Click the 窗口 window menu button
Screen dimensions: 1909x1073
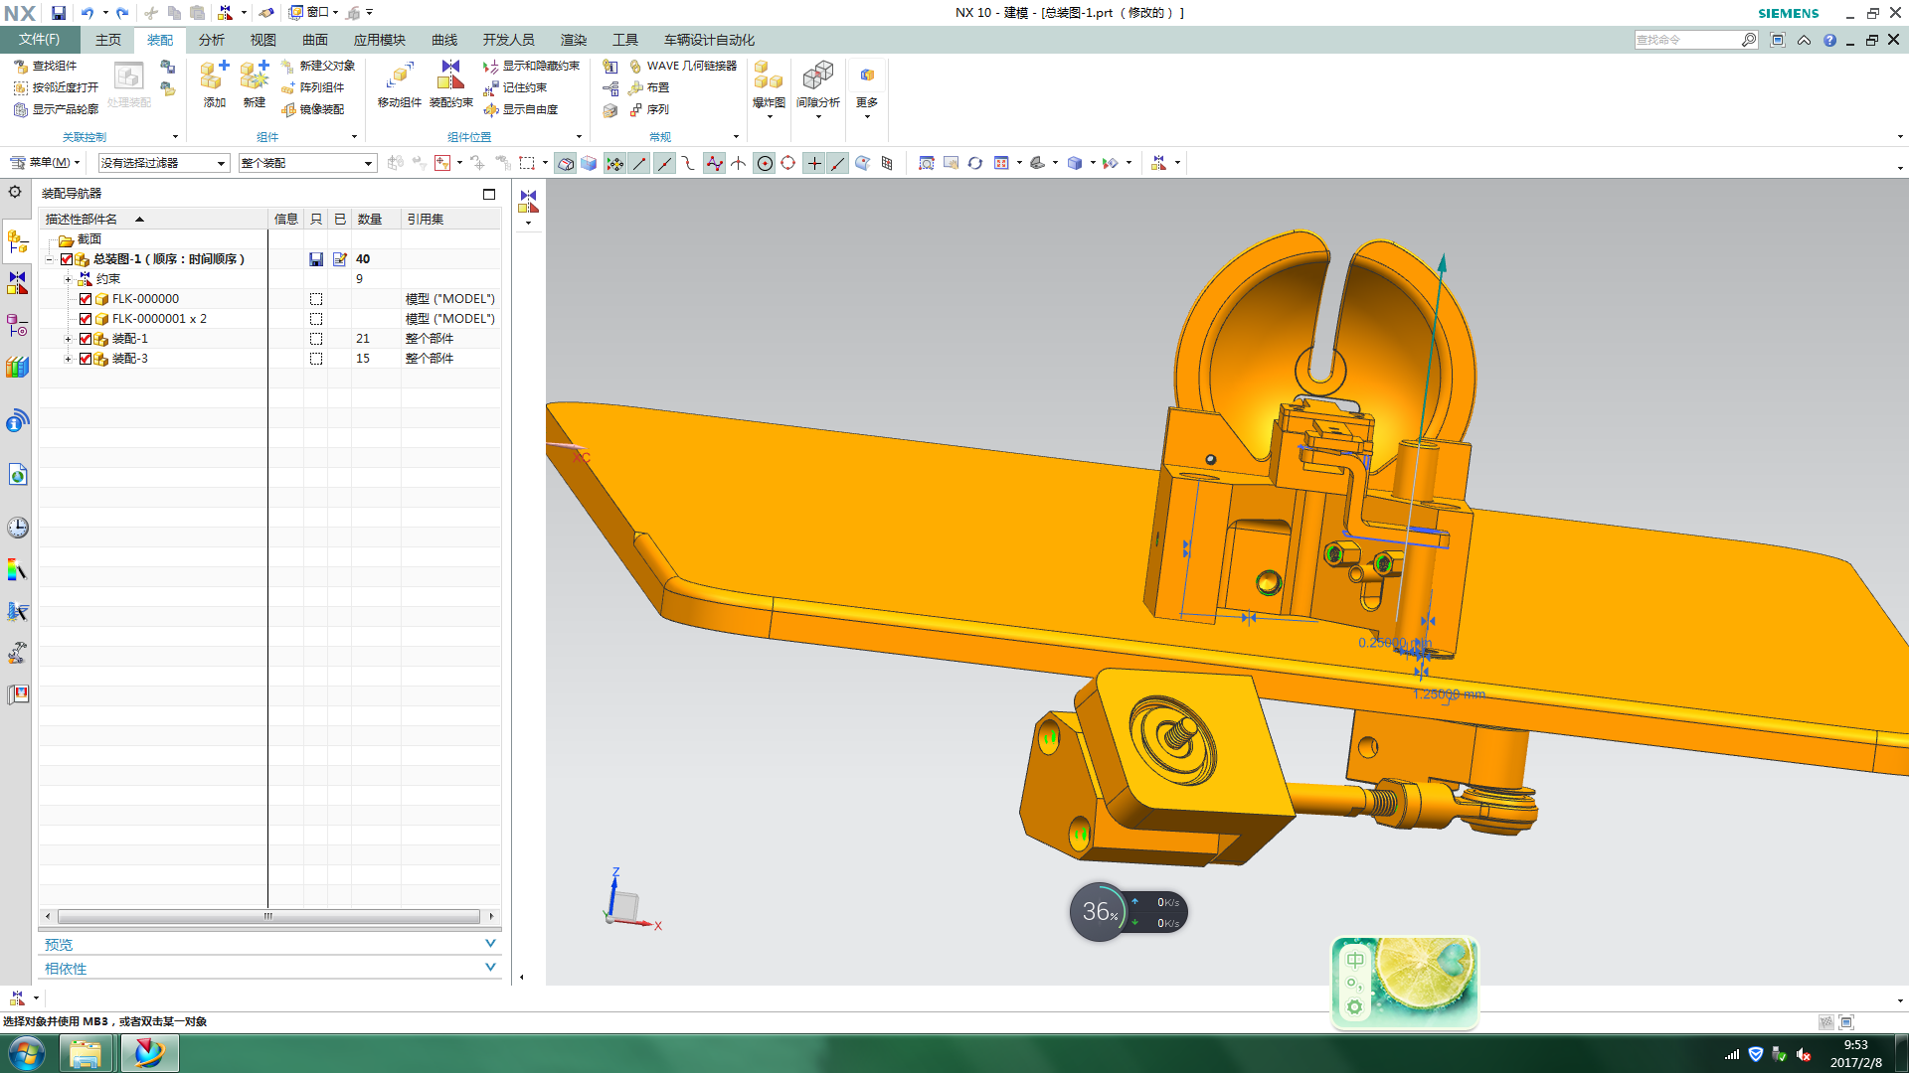click(313, 13)
